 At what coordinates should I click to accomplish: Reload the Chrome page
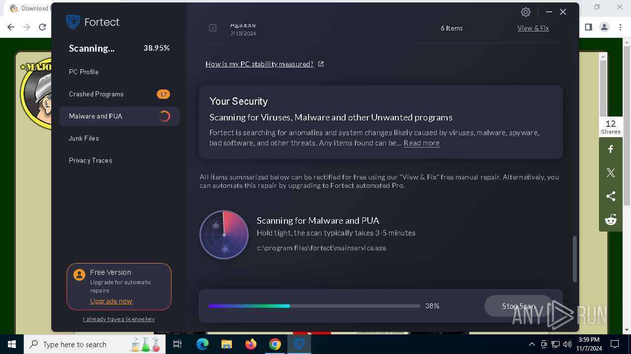point(42,27)
